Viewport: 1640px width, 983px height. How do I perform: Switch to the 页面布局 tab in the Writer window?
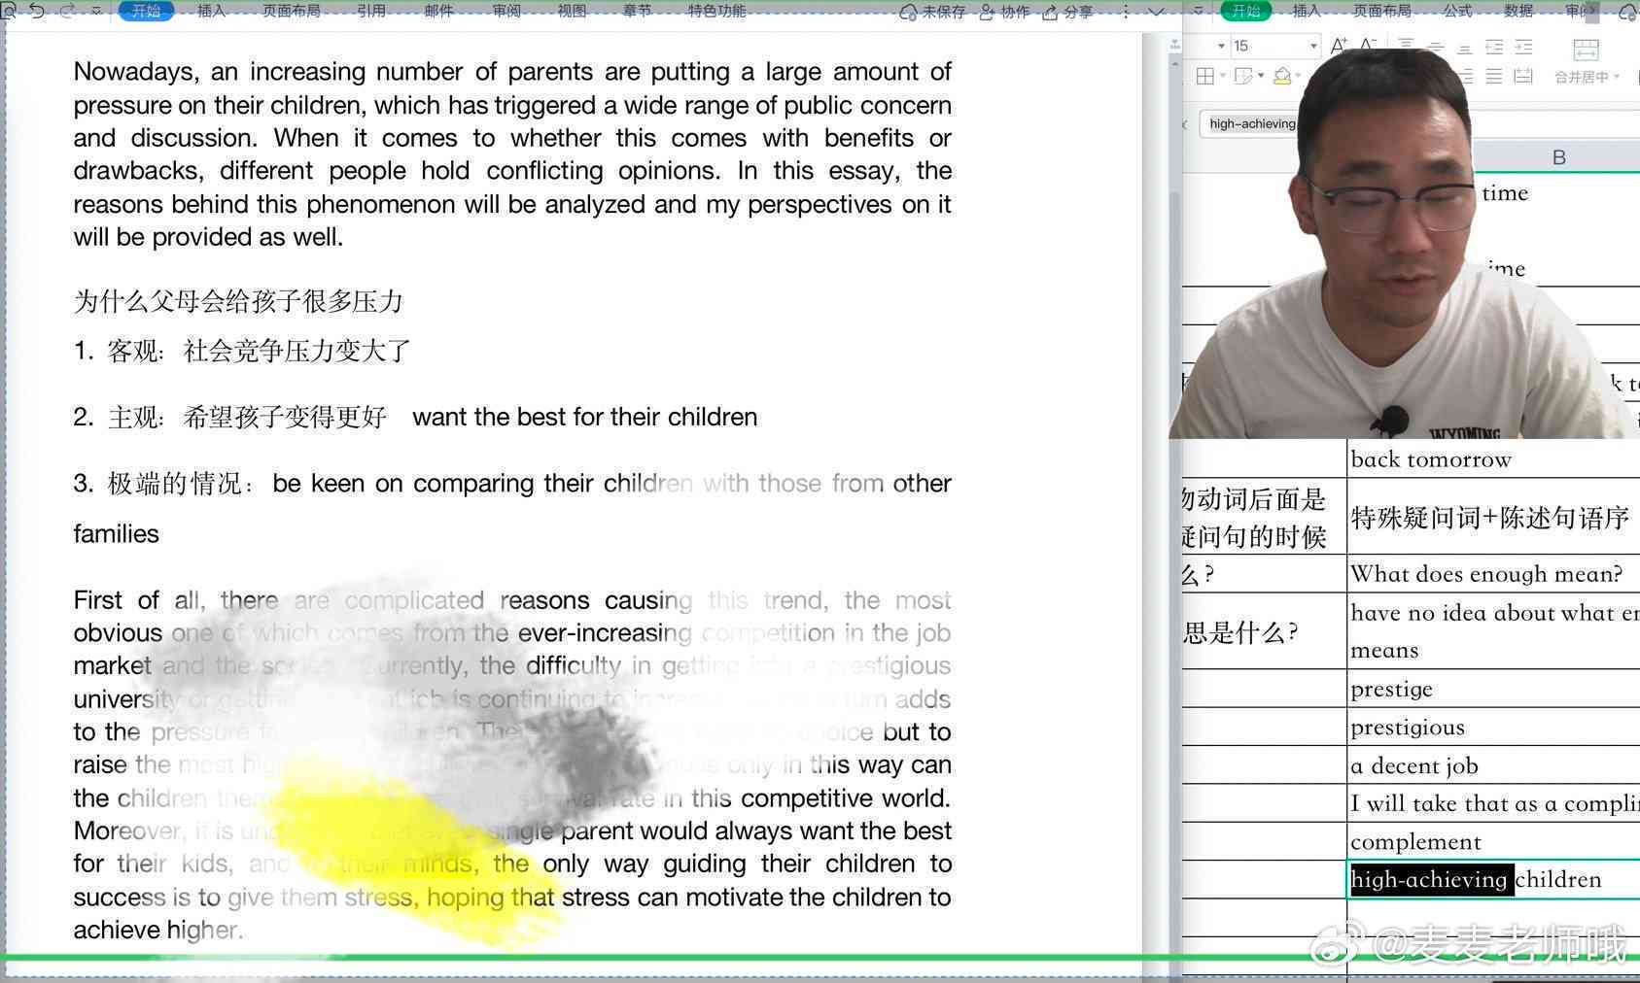click(291, 11)
